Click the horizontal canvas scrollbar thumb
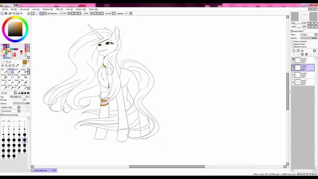This screenshot has height=179, width=318. click(x=167, y=167)
